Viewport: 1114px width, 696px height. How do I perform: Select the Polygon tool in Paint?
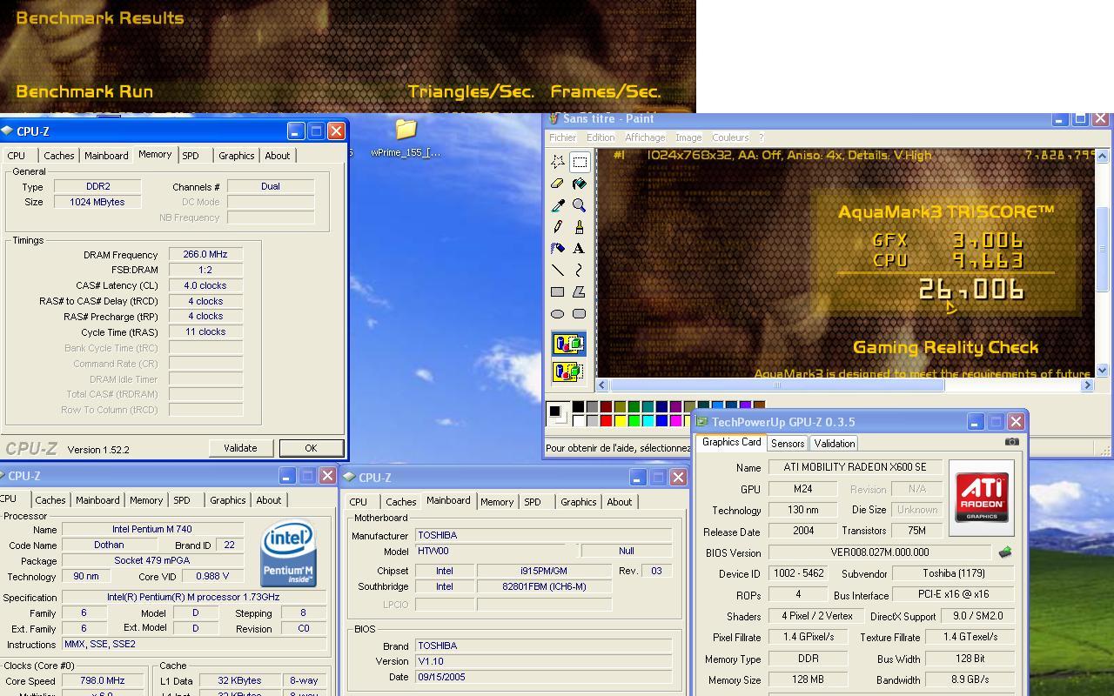(580, 292)
